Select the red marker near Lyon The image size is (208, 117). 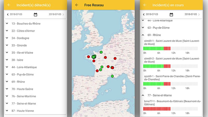click(113, 68)
